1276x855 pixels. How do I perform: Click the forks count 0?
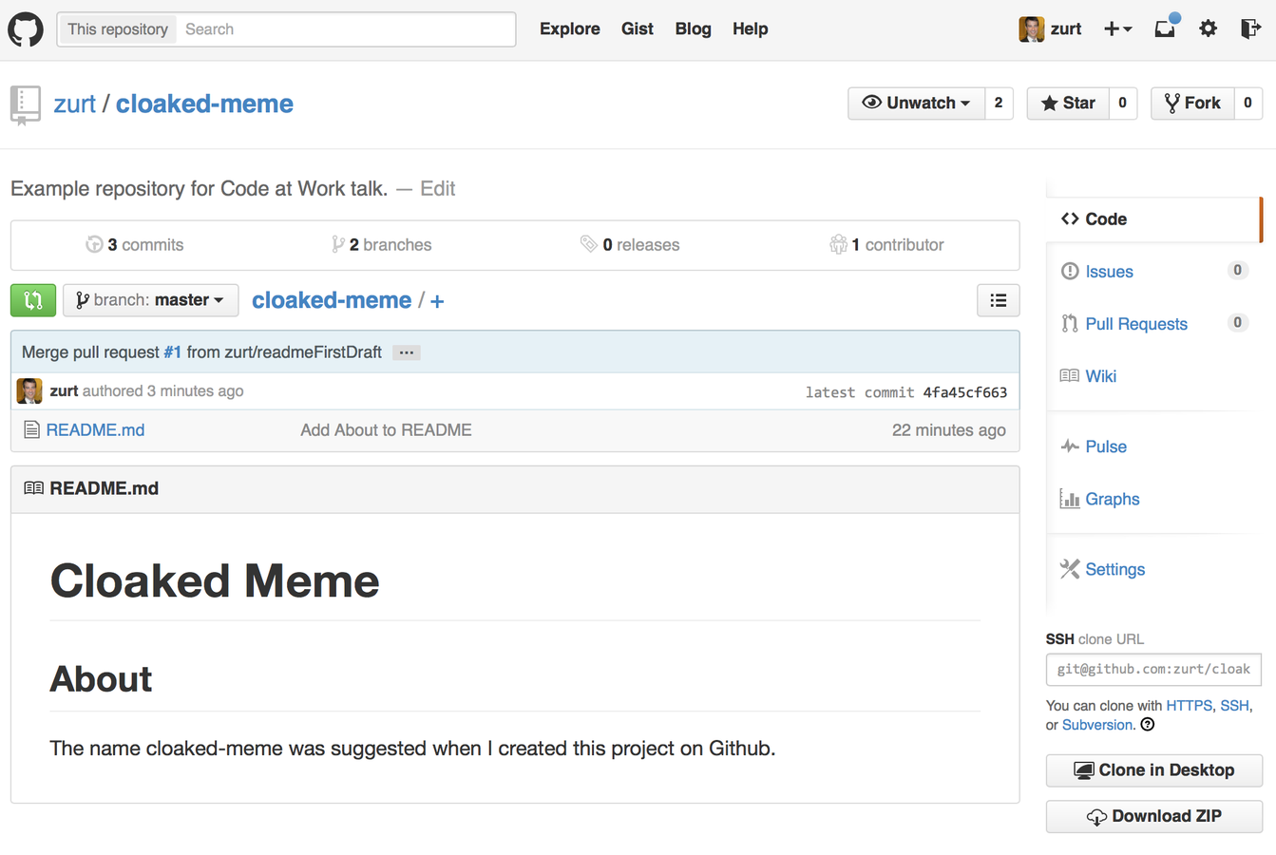pos(1247,104)
